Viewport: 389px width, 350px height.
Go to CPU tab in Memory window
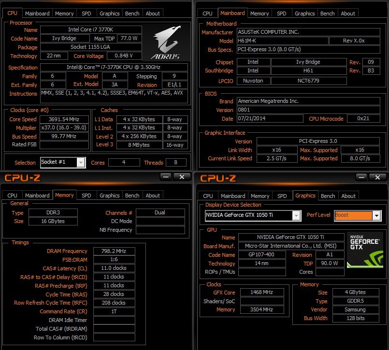coord(12,196)
